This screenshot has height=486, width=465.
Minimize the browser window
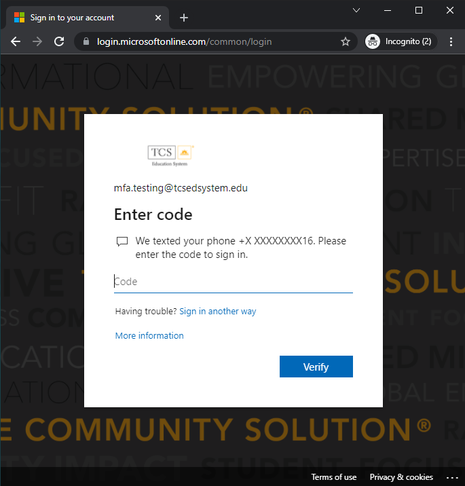click(x=388, y=10)
